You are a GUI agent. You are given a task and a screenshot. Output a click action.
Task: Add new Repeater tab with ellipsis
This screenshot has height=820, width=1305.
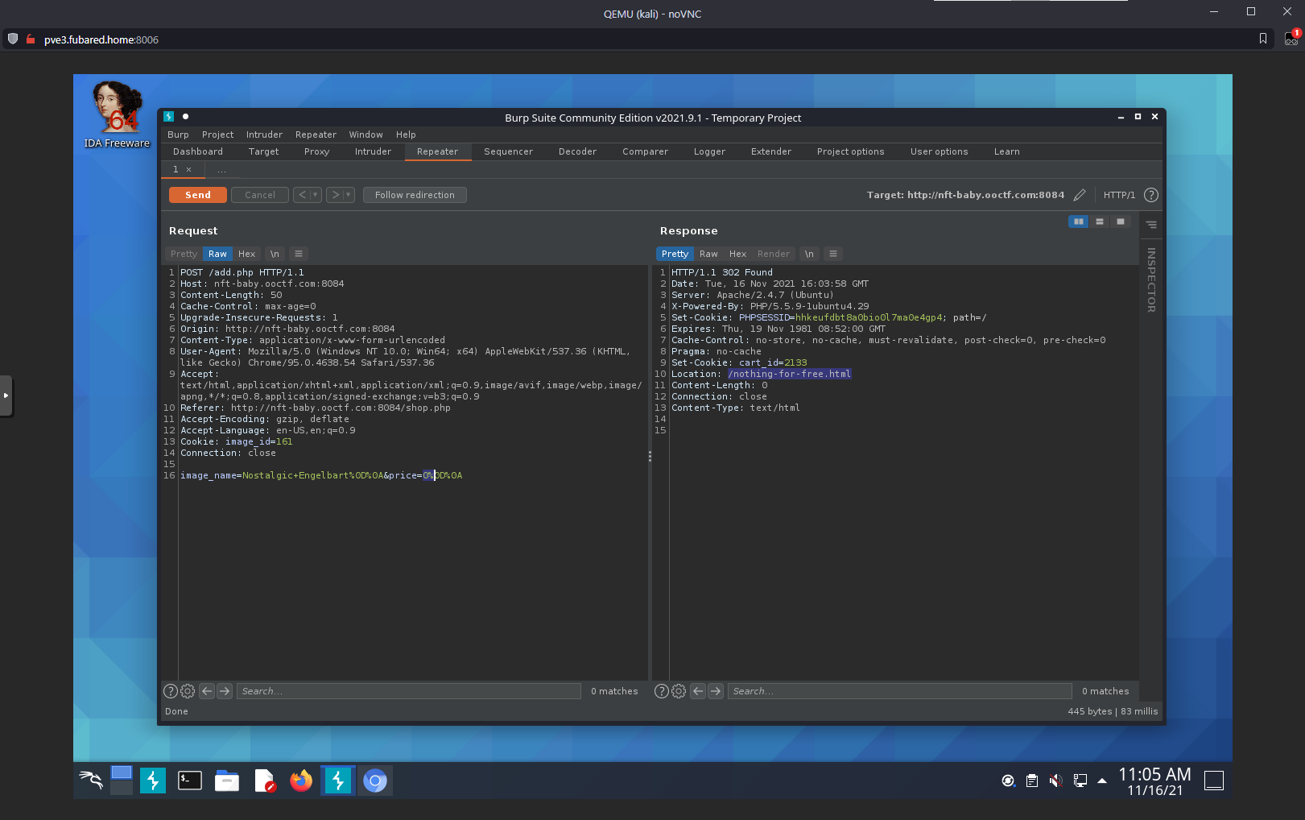pos(221,170)
